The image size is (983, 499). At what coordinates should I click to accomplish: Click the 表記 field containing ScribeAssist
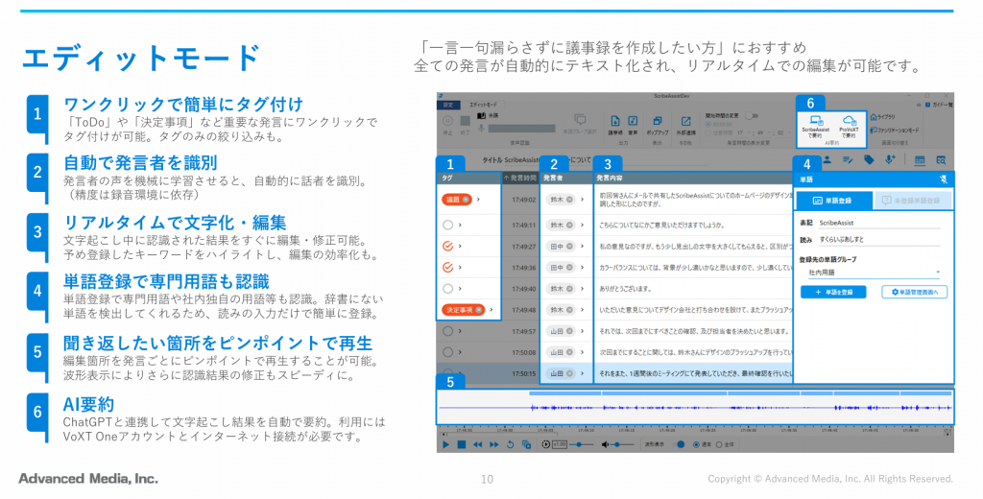(879, 224)
